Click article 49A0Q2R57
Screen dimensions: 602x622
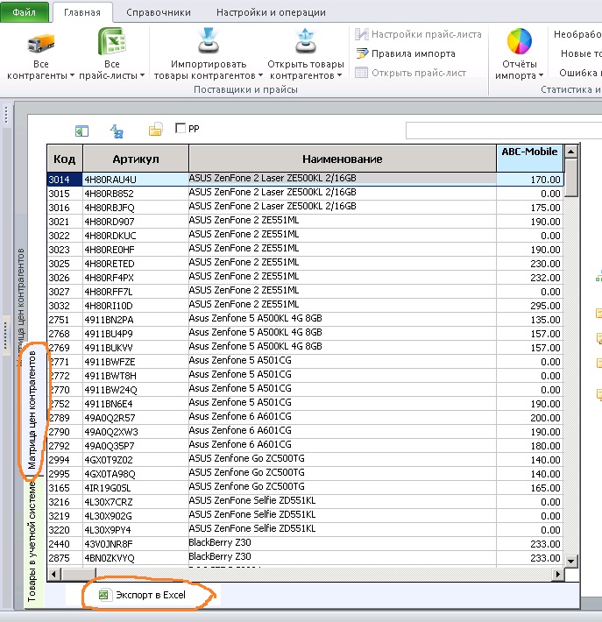click(x=136, y=418)
